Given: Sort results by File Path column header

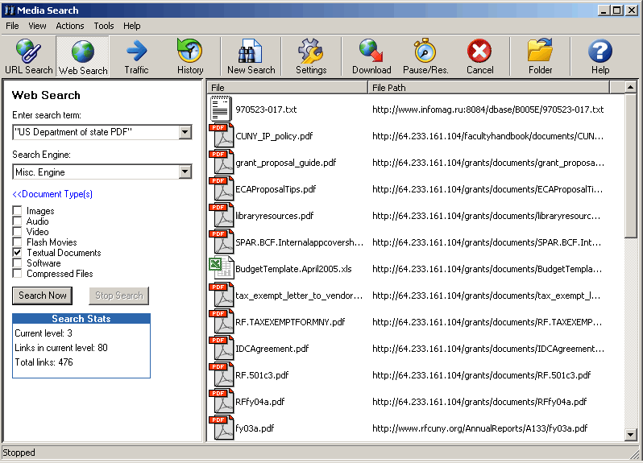Looking at the screenshot, I should pyautogui.click(x=488, y=87).
